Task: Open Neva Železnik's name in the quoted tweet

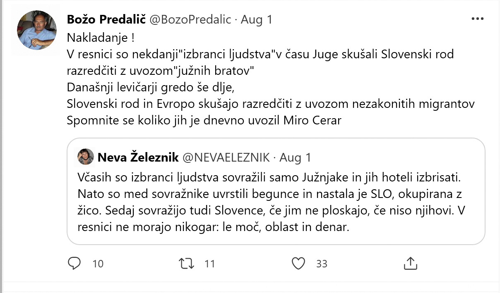Action: click(138, 157)
